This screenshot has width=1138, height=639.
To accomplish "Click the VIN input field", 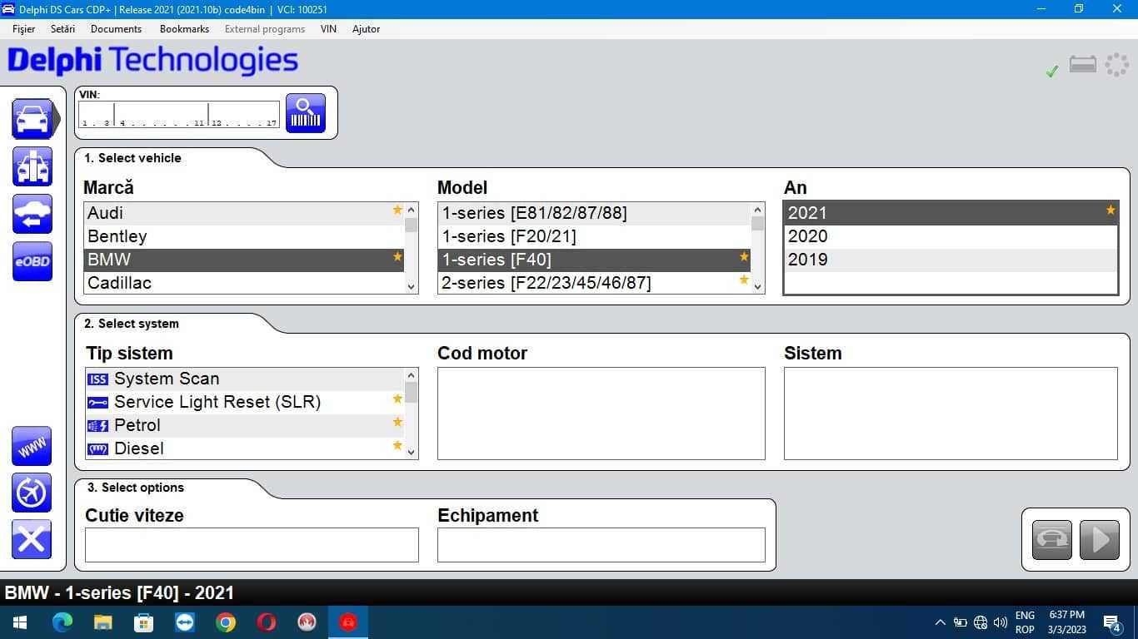I will coord(179,115).
